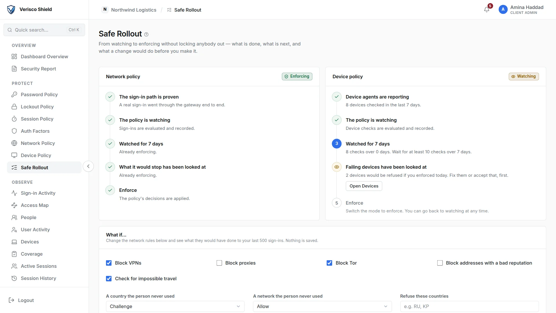556x313 pixels.
Task: Click the Security Report document icon
Action: coord(14,69)
